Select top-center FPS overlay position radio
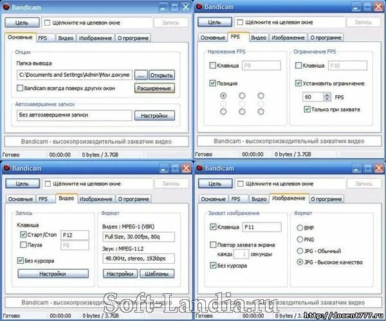 [x=242, y=95]
